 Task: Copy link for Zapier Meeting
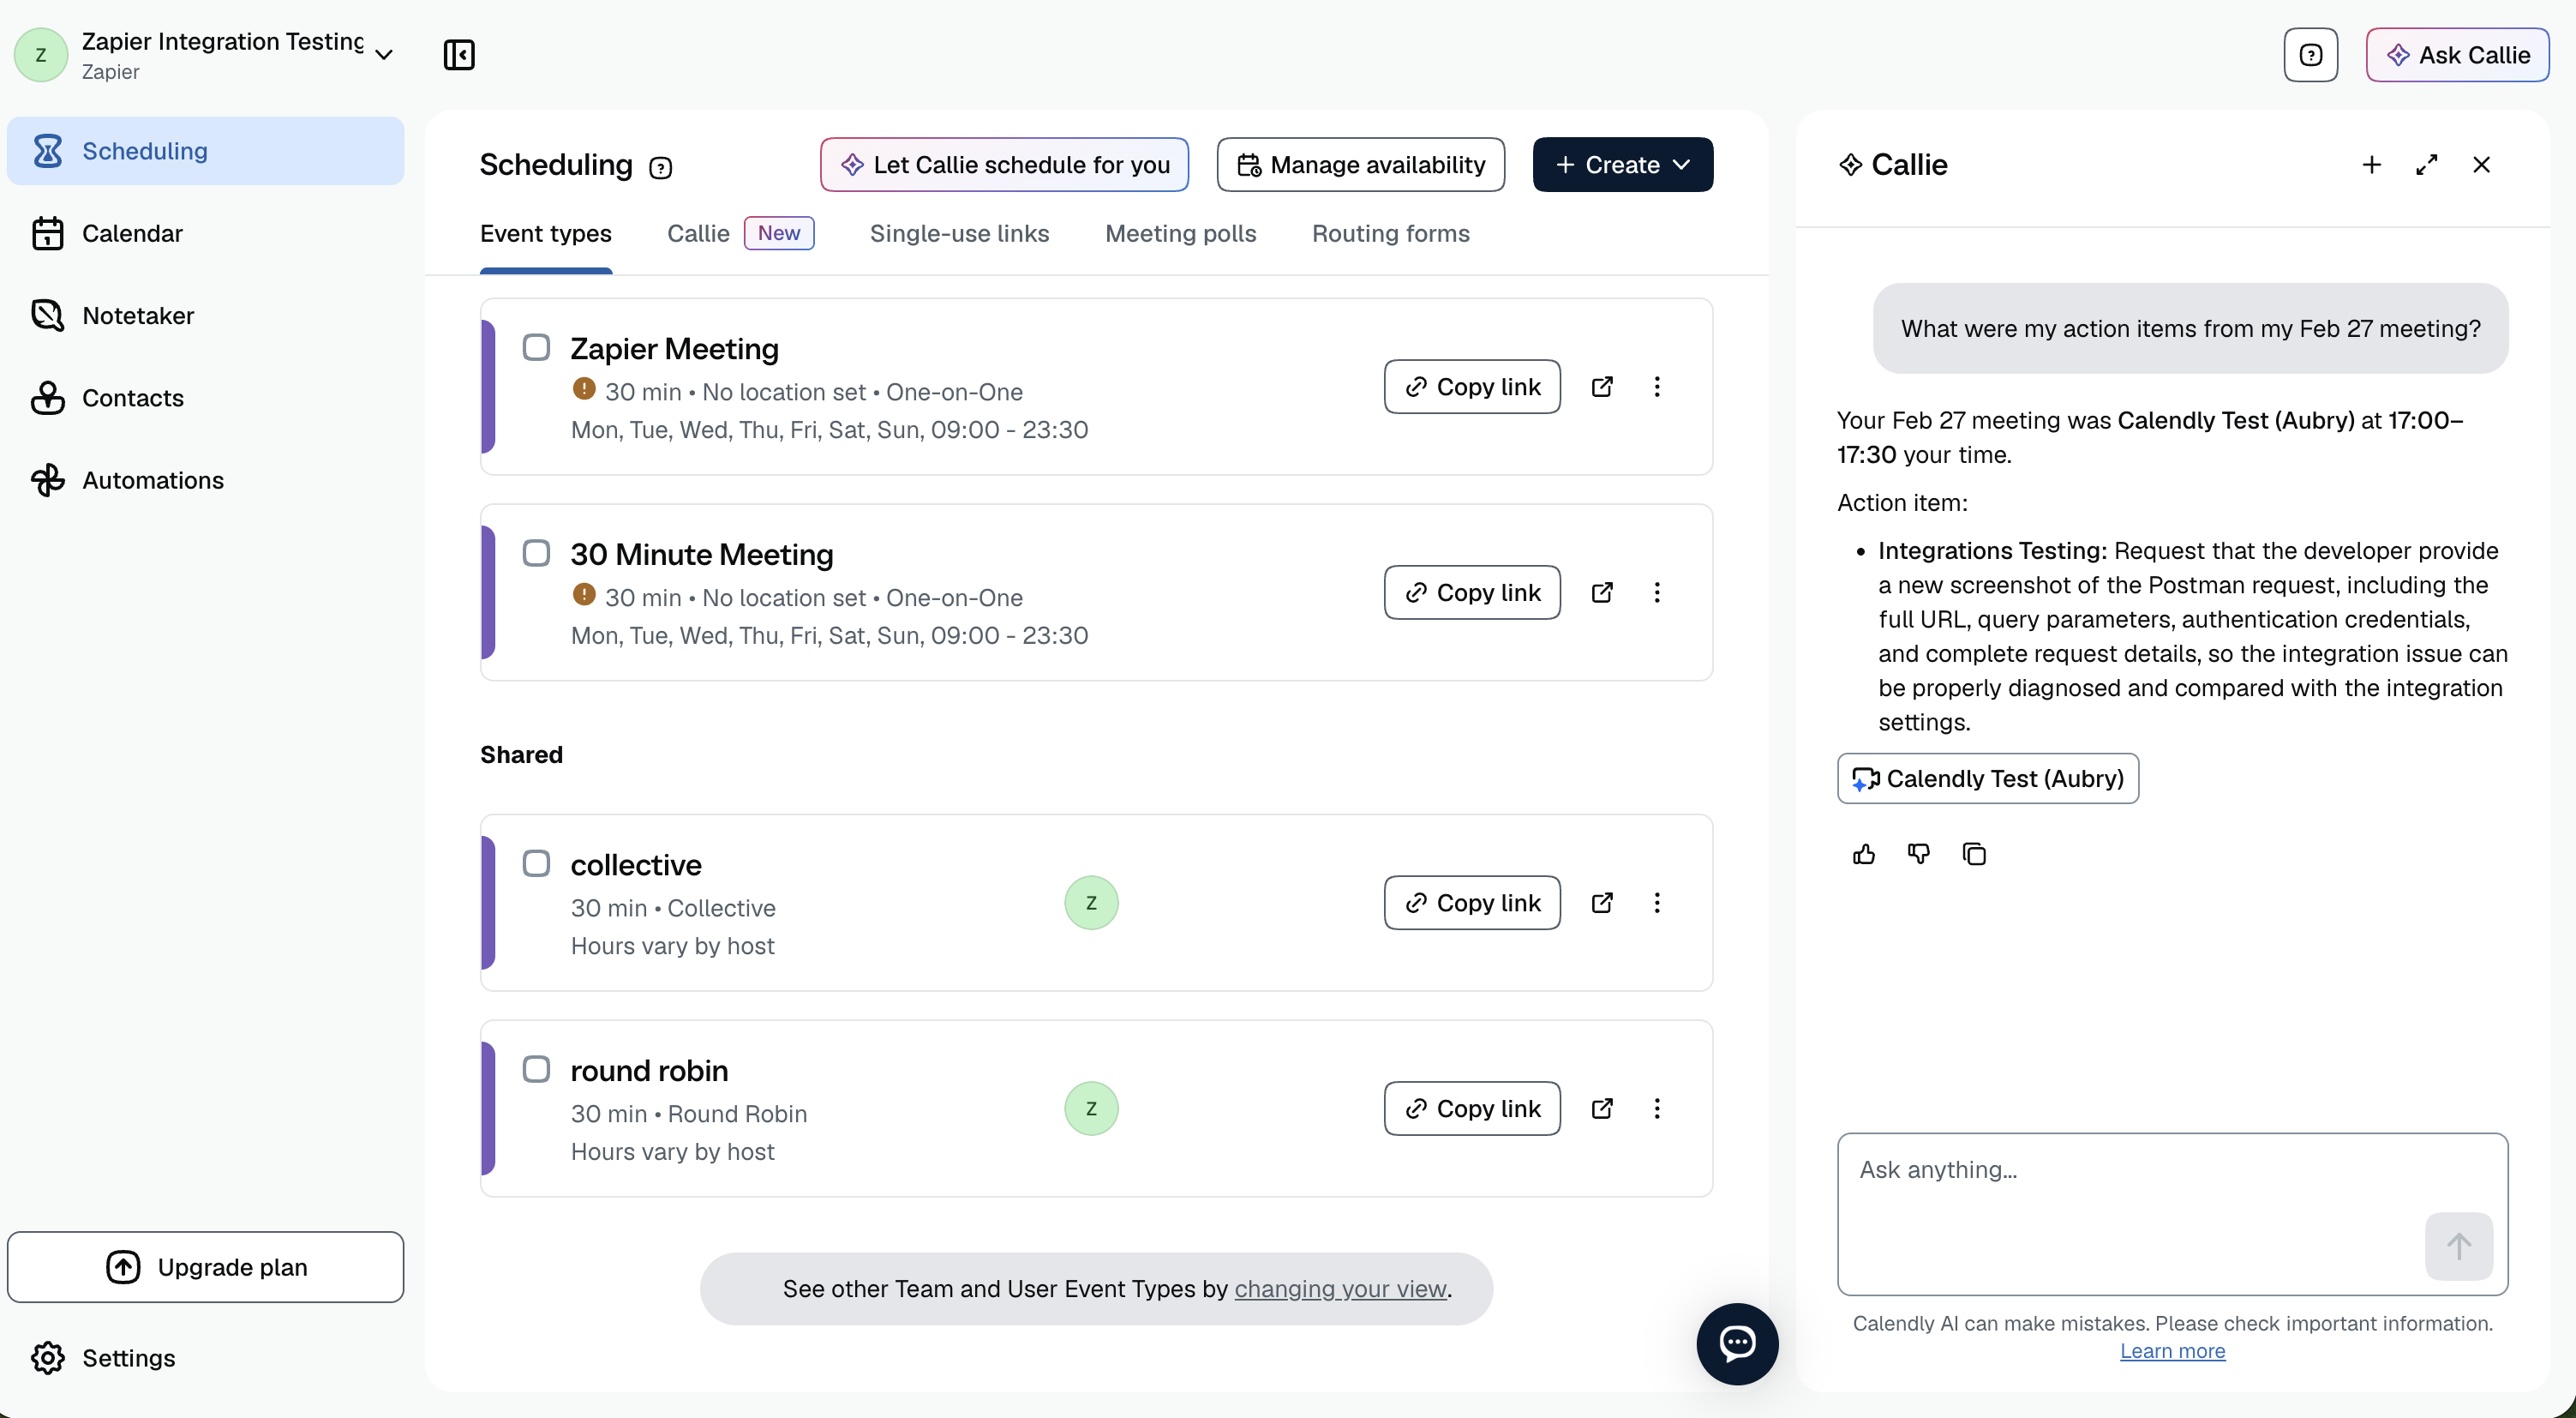click(1472, 387)
